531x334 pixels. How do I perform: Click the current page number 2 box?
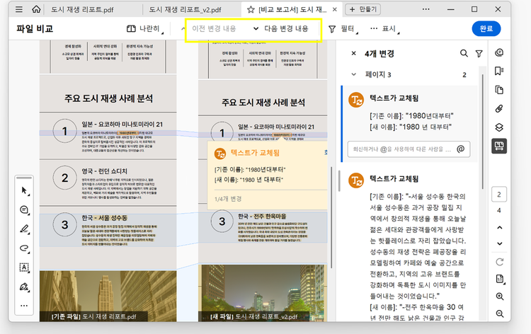[499, 194]
